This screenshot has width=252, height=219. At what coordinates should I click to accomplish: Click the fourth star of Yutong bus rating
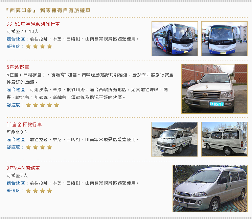pos(50,46)
